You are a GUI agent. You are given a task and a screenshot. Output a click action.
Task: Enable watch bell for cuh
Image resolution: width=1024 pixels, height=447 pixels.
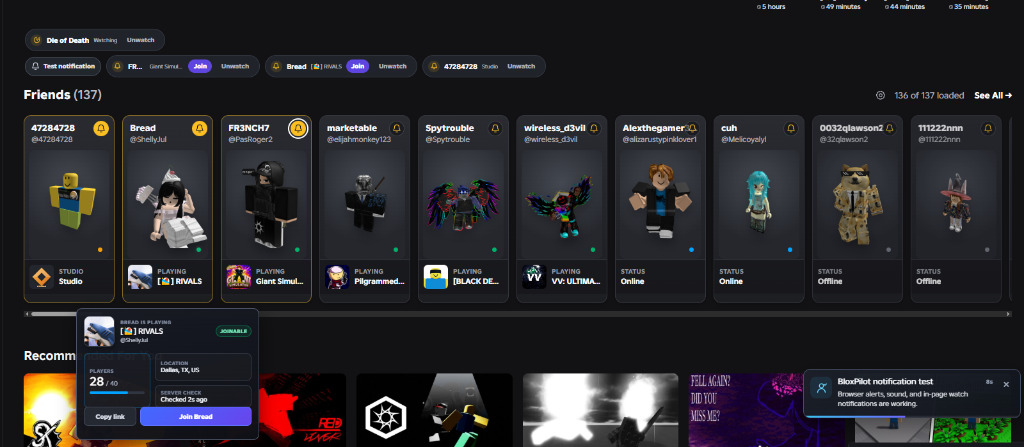click(791, 129)
